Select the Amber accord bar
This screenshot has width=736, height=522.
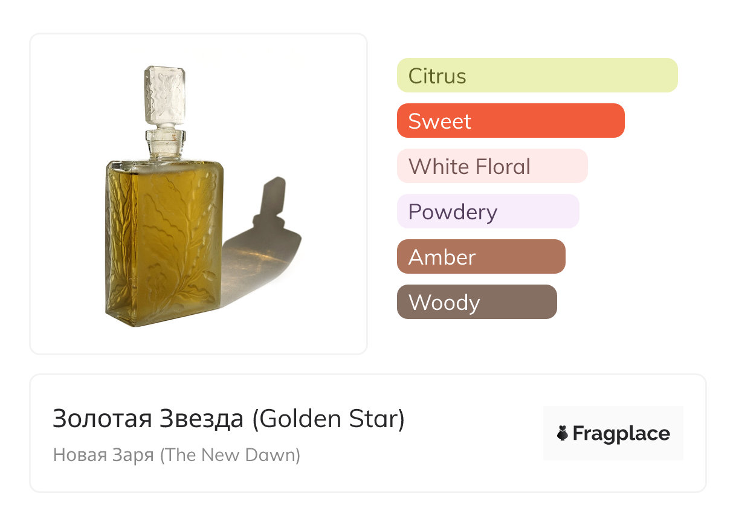coord(480,257)
